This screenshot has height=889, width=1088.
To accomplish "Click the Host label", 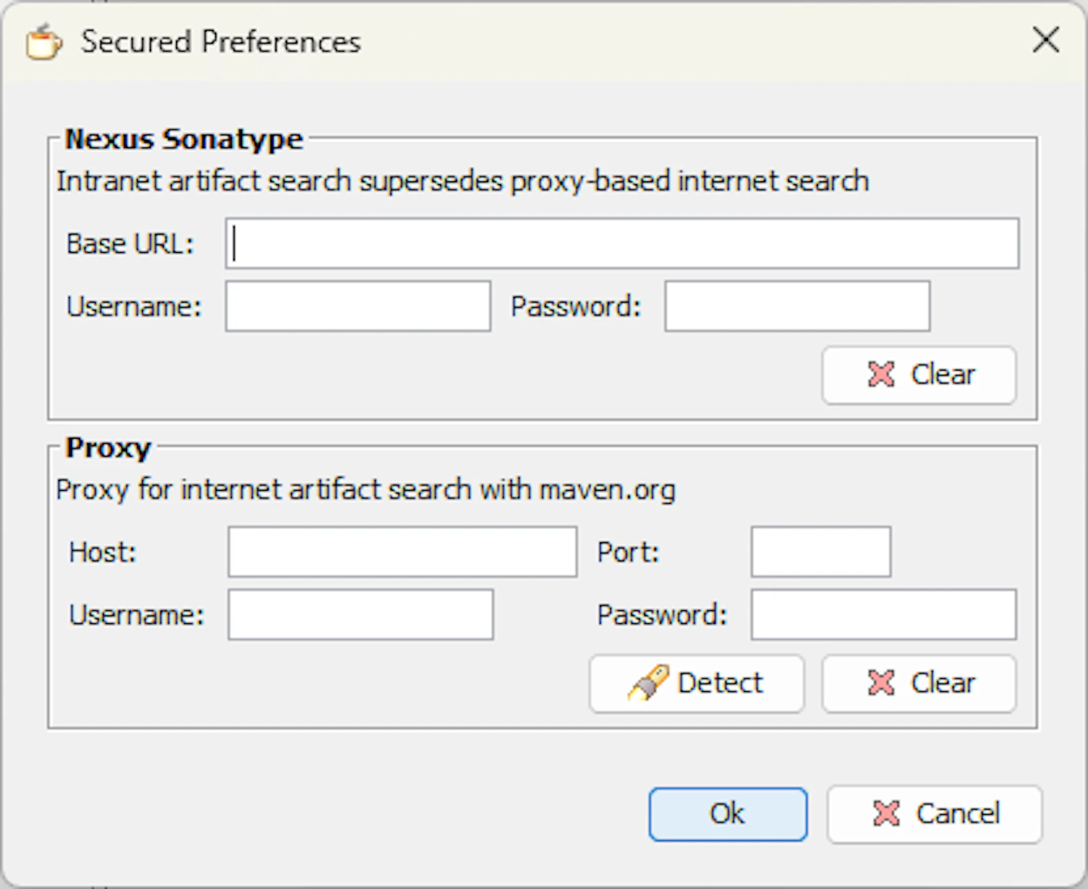I will (x=103, y=552).
